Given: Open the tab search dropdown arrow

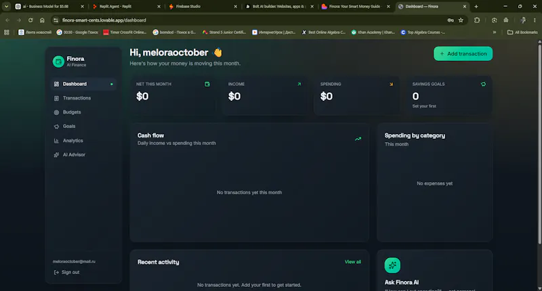Looking at the screenshot, I should [6, 7].
